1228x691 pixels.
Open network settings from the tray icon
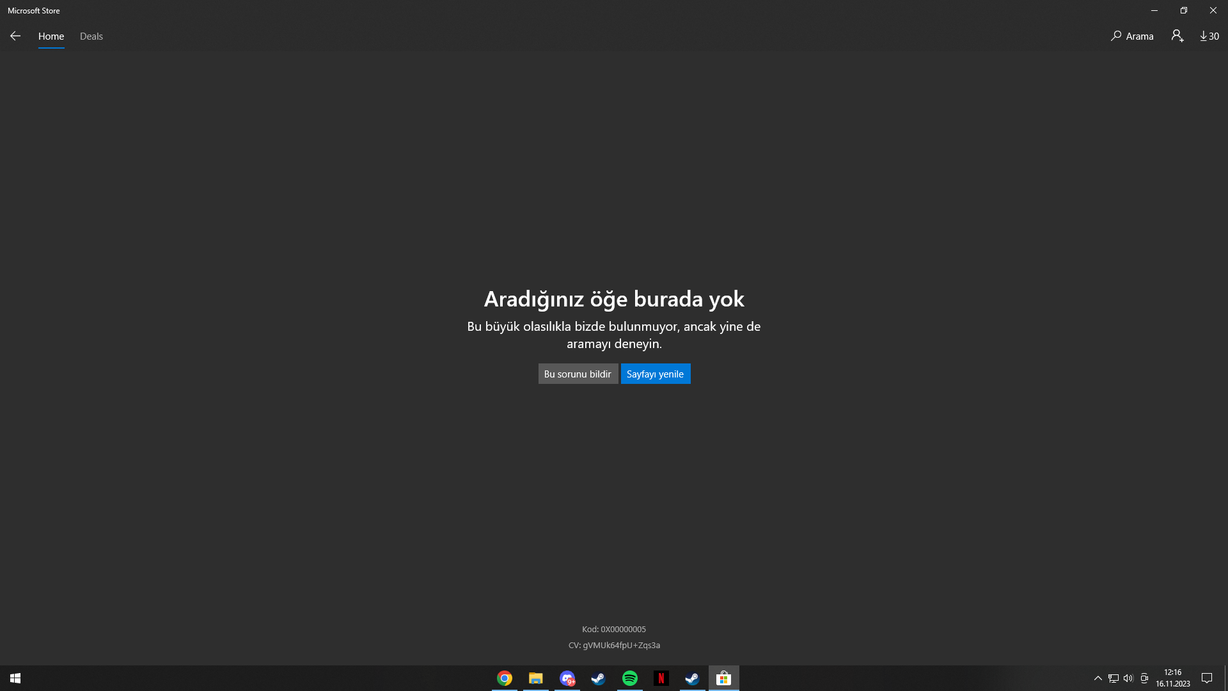[x=1114, y=678]
